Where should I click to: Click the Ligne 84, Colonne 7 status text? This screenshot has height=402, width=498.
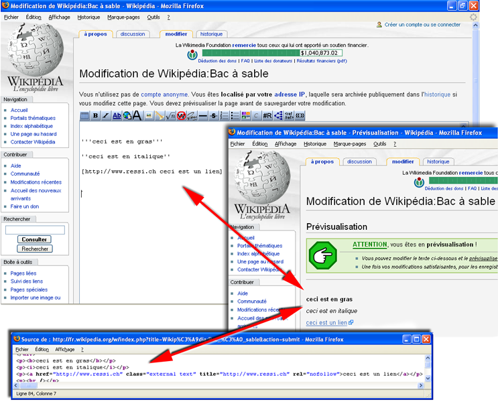(x=36, y=393)
